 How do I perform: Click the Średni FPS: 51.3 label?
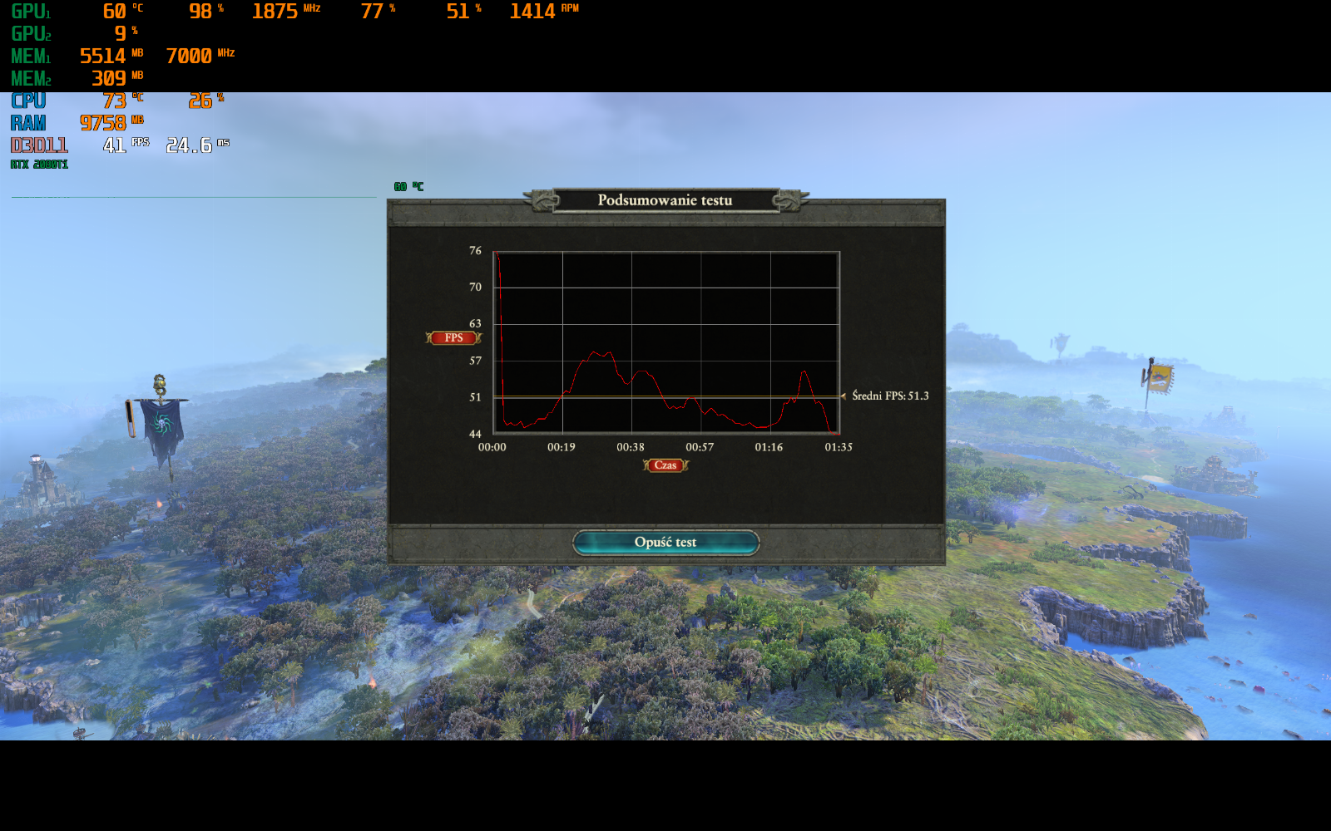point(890,396)
